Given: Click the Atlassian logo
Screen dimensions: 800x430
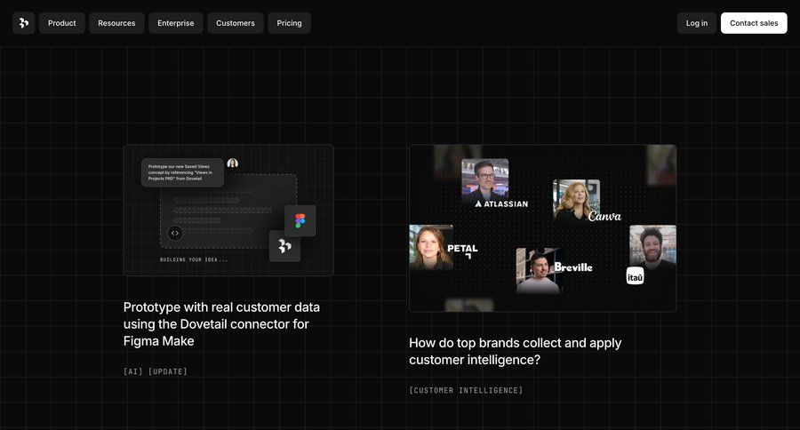Looking at the screenshot, I should point(501,204).
